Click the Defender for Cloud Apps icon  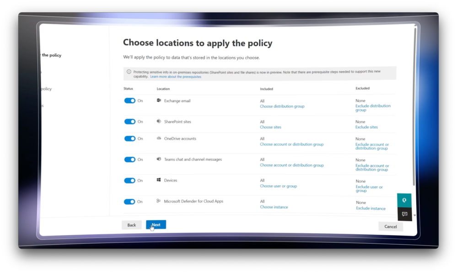159,201
